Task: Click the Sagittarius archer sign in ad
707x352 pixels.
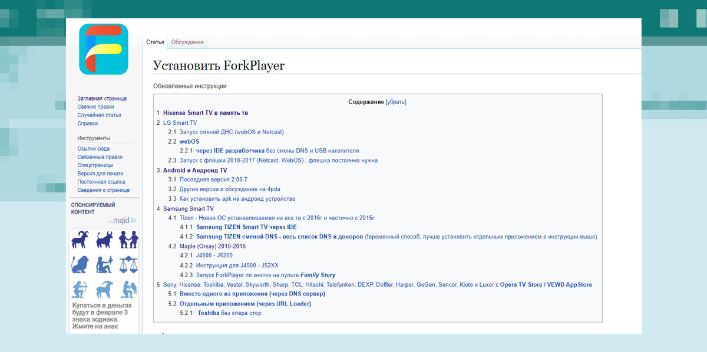Action: (80, 289)
